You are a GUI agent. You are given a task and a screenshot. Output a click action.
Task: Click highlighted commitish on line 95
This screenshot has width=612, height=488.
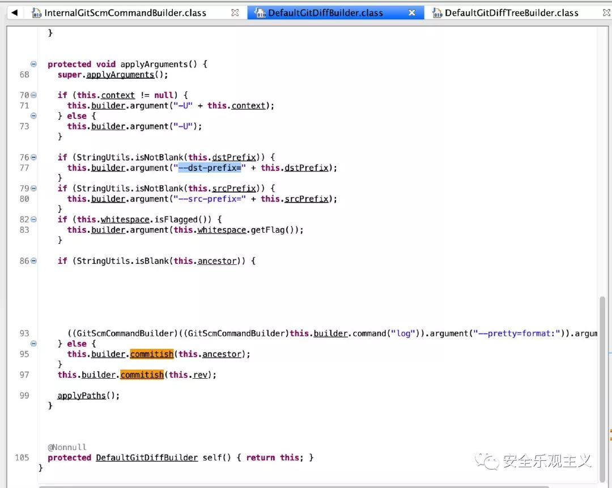pyautogui.click(x=151, y=354)
